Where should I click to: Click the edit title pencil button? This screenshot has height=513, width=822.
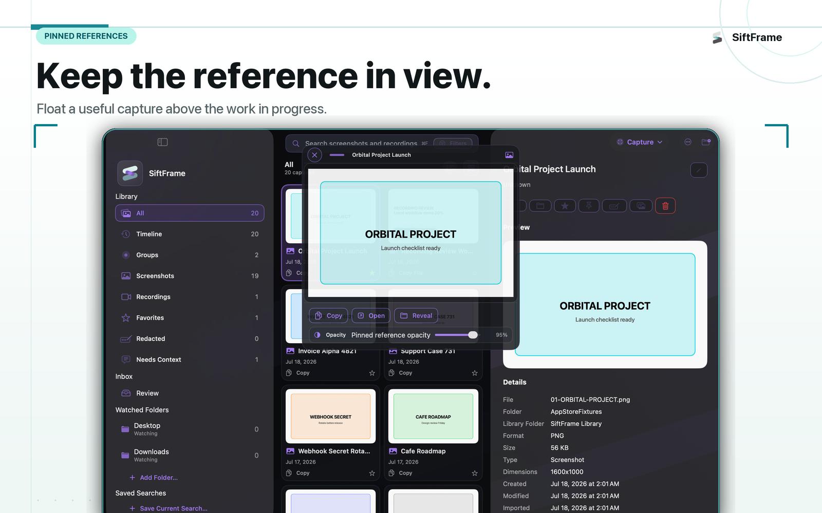point(699,170)
